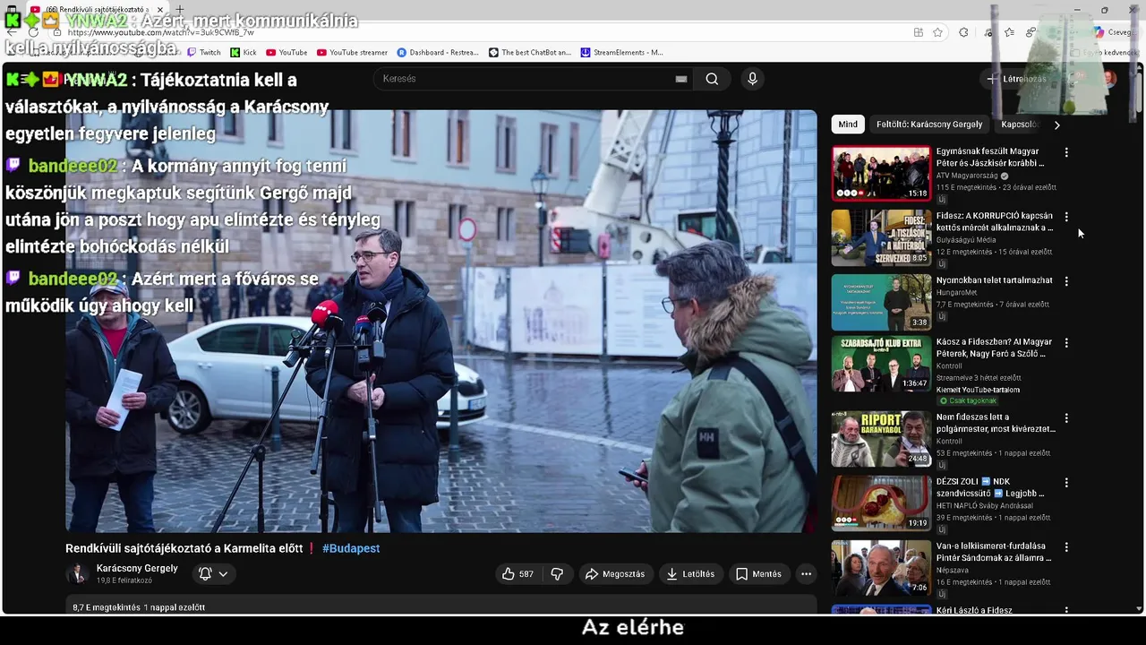Open the video title Egymásnak feszült Magyar Péter és Jászkisér
The image size is (1146, 645).
pos(991,157)
